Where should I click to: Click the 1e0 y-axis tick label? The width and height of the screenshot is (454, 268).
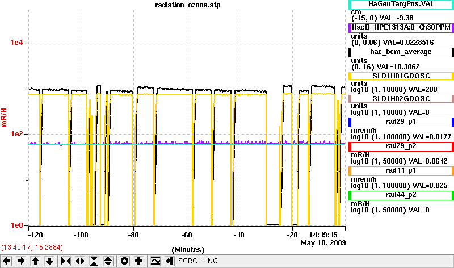(x=16, y=225)
